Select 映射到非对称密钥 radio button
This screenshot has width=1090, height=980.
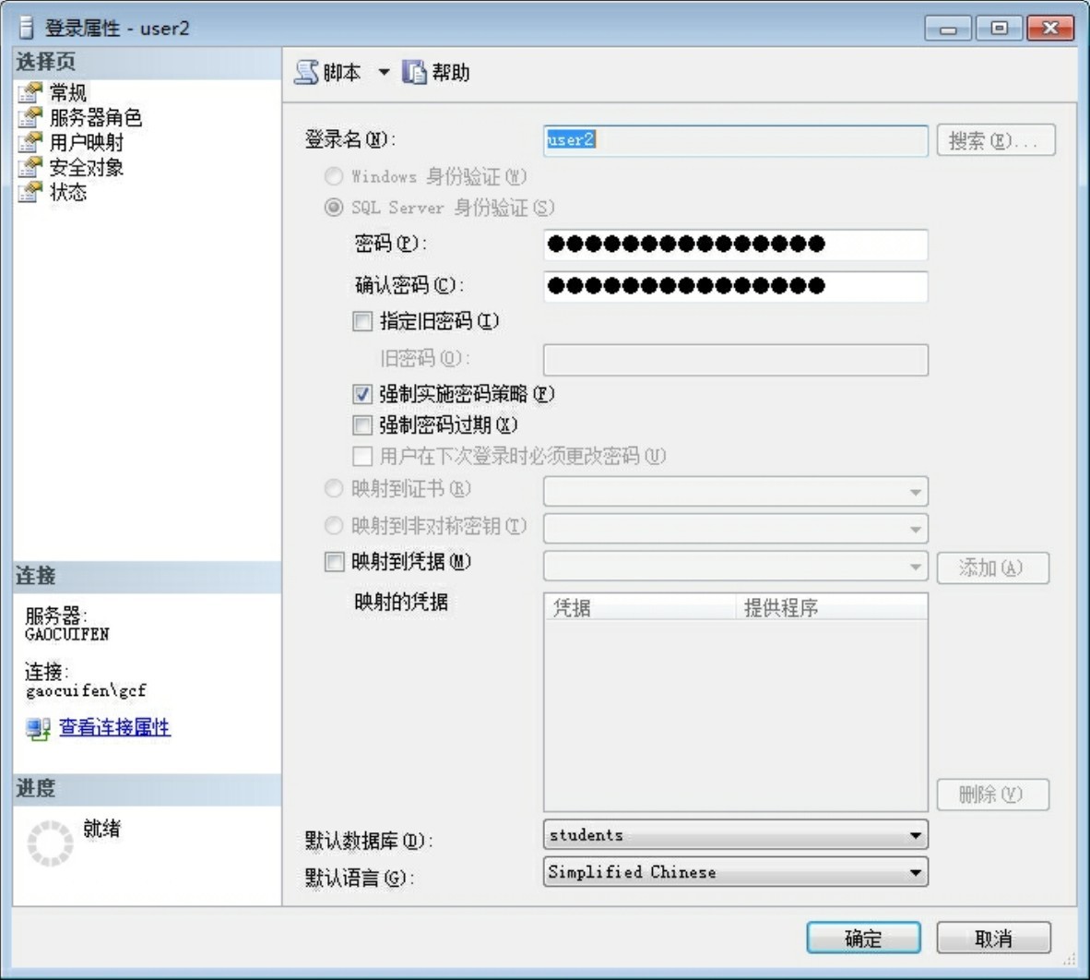coord(334,526)
